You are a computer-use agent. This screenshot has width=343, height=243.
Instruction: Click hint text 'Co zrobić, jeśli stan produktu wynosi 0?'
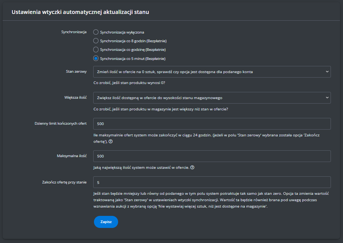point(129,83)
